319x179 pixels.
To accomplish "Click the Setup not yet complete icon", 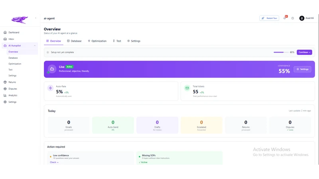I will [x=48, y=52].
